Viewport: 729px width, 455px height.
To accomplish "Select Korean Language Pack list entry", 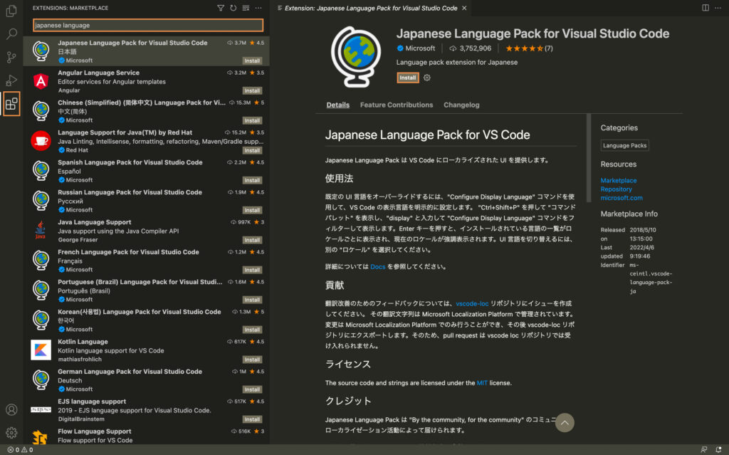I will click(x=147, y=320).
